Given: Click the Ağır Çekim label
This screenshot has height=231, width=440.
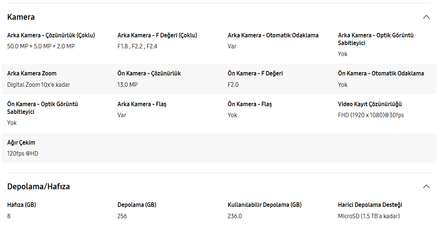Looking at the screenshot, I should (21, 143).
